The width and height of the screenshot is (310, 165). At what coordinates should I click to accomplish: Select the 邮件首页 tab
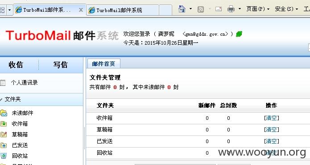pos(103,64)
